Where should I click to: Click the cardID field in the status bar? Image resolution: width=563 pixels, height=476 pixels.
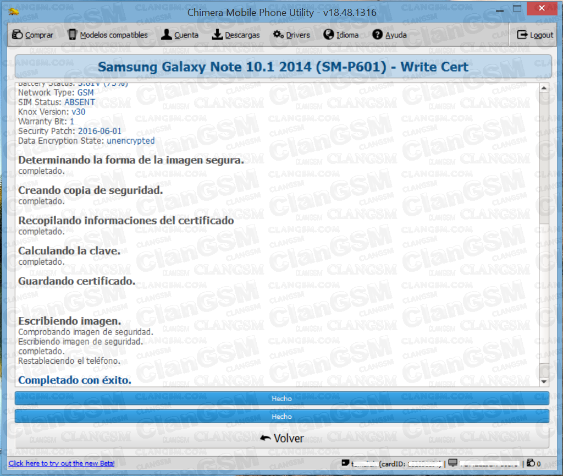423,464
